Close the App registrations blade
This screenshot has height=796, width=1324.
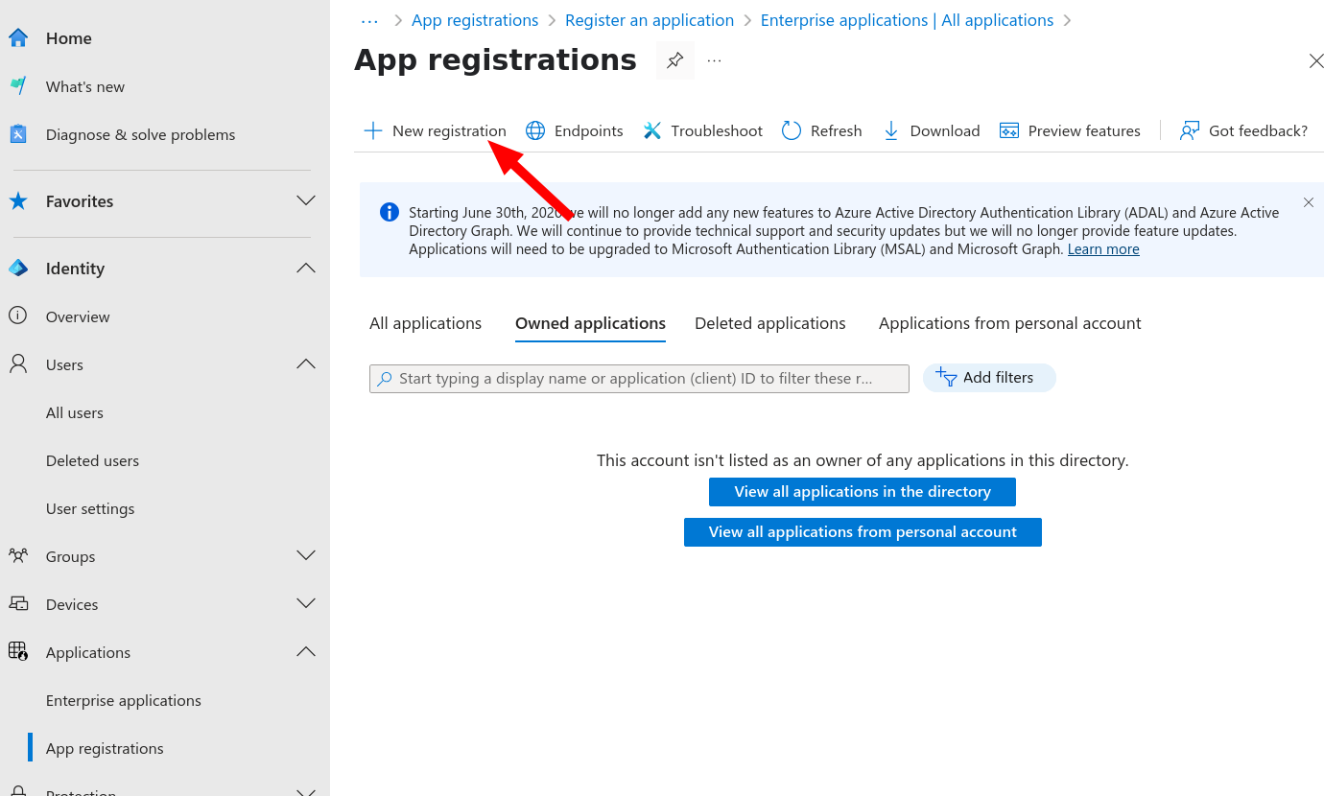point(1316,61)
